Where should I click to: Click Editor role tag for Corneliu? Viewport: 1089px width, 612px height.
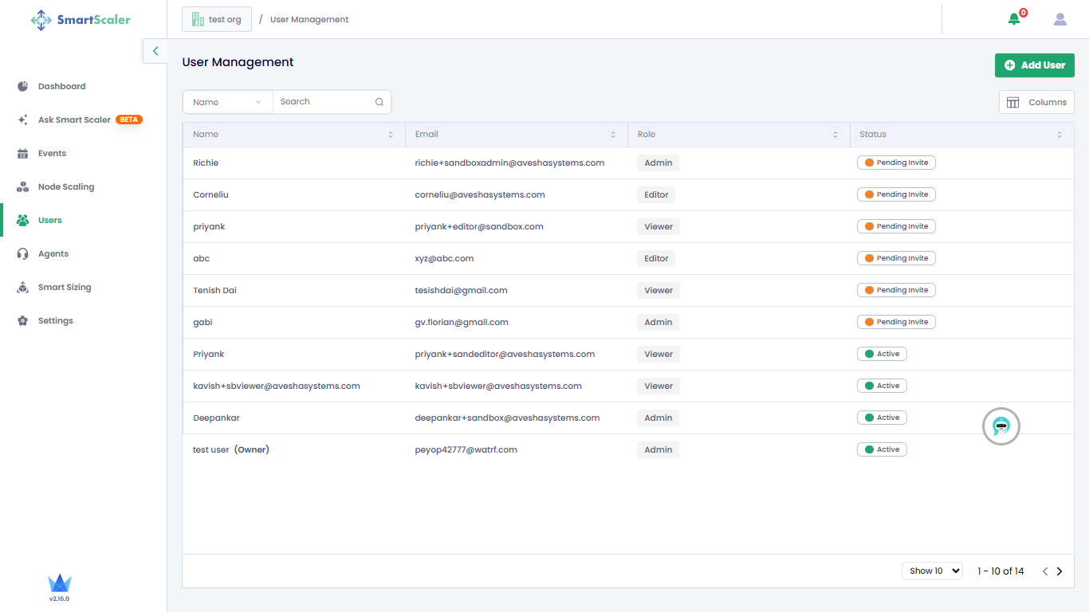click(656, 194)
